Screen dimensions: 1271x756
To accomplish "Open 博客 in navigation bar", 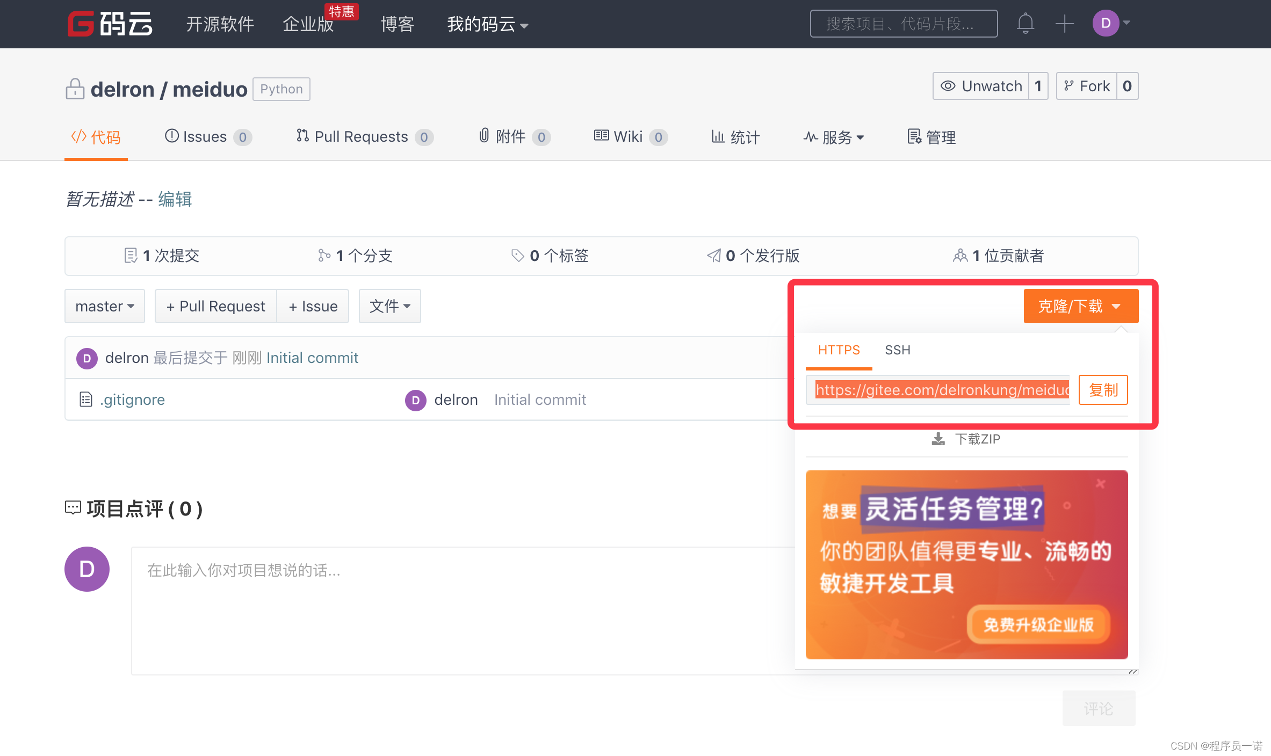I will tap(398, 24).
